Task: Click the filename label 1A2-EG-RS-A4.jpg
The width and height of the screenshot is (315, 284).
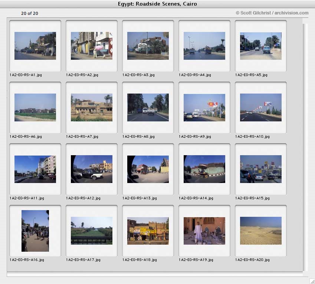Action: tap(195, 75)
